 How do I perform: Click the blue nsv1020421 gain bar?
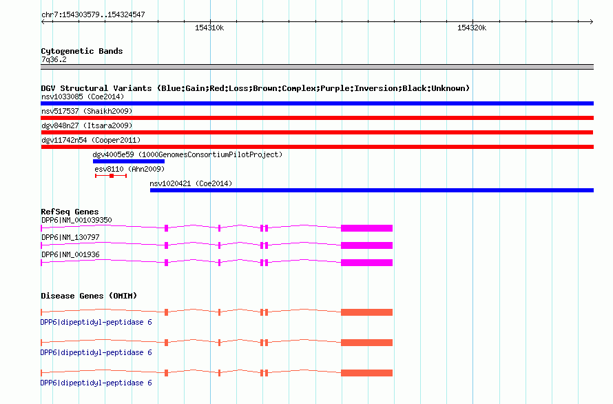point(372,190)
